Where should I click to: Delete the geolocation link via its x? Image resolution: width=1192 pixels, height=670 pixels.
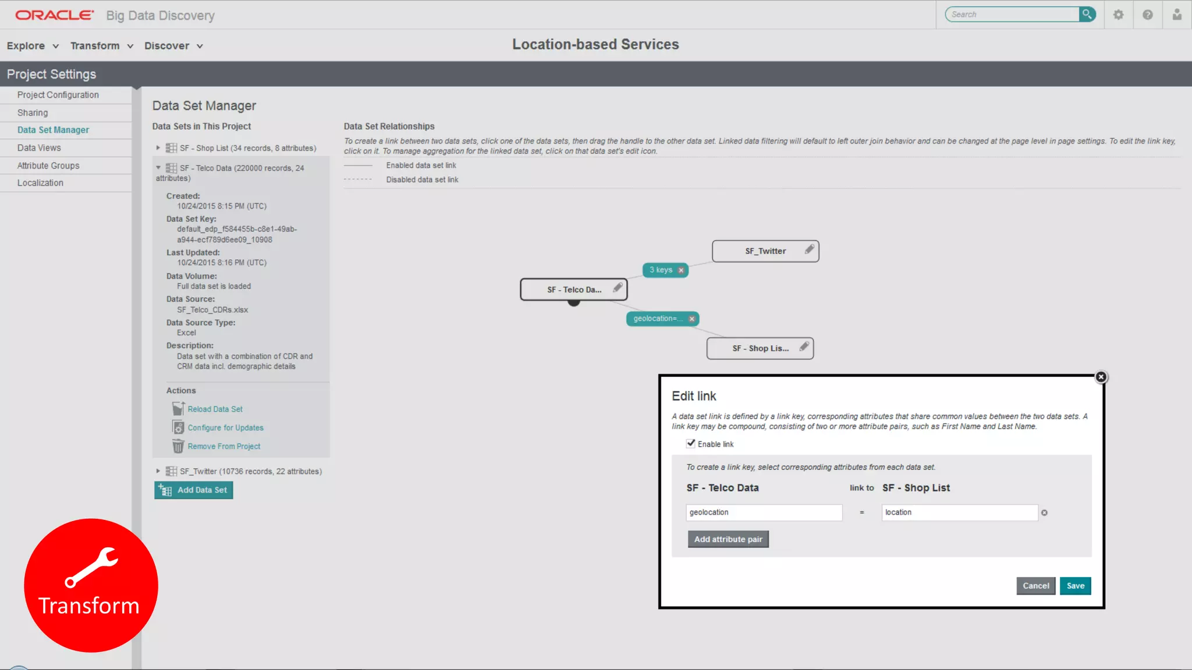[x=691, y=319]
